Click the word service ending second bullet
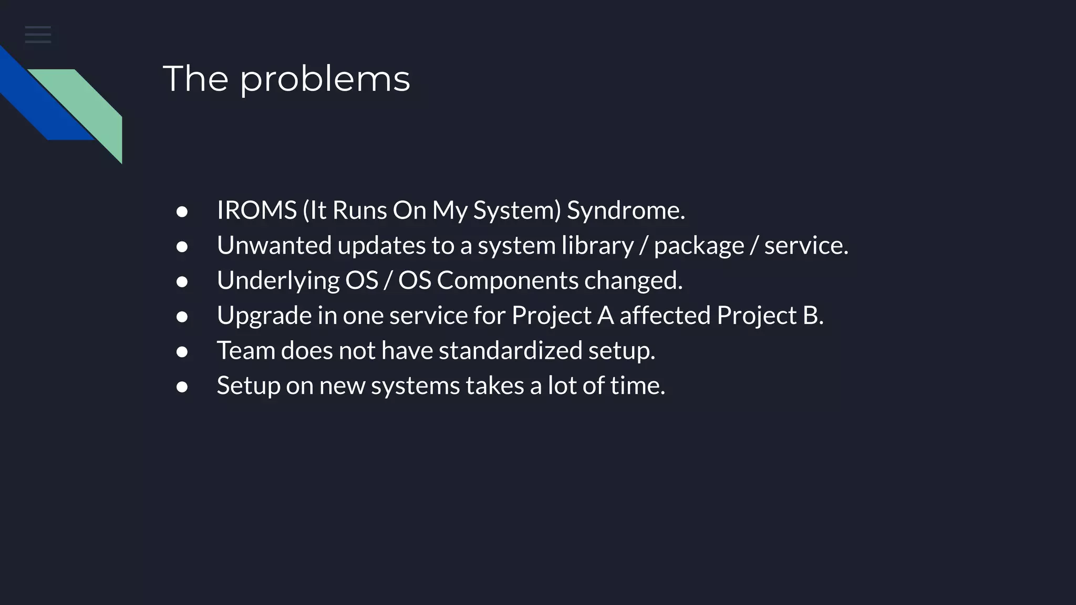Image resolution: width=1076 pixels, height=605 pixels. [x=805, y=245]
